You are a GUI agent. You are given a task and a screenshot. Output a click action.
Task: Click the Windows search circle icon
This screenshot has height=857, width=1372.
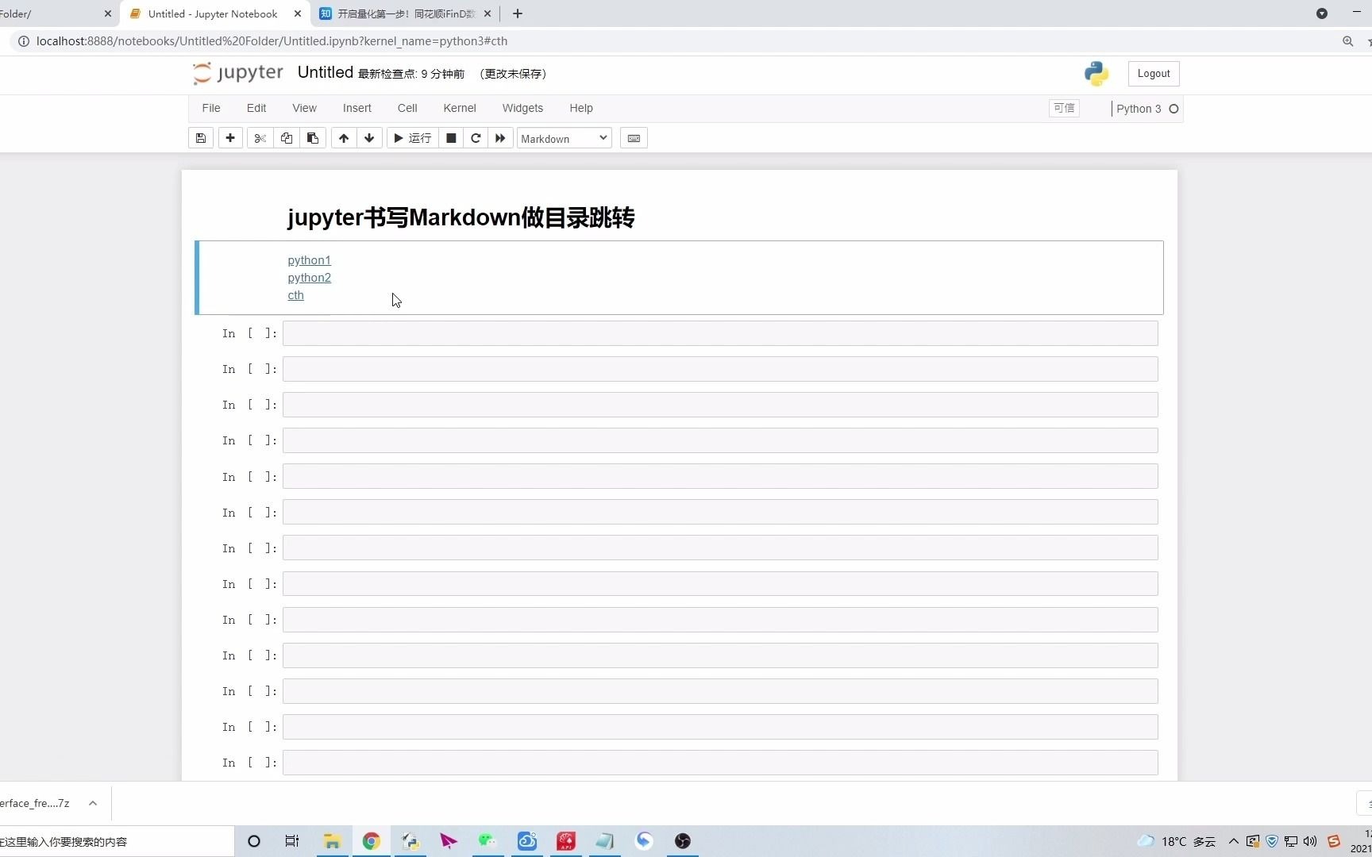[254, 841]
